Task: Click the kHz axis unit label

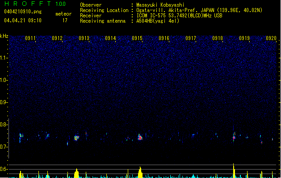Action: [4, 36]
